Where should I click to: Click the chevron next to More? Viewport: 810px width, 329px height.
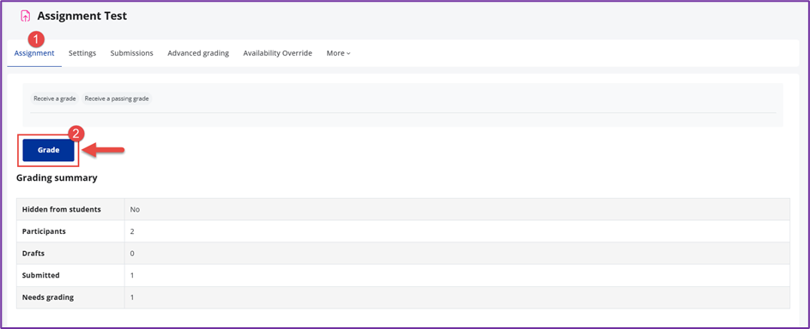pos(348,54)
